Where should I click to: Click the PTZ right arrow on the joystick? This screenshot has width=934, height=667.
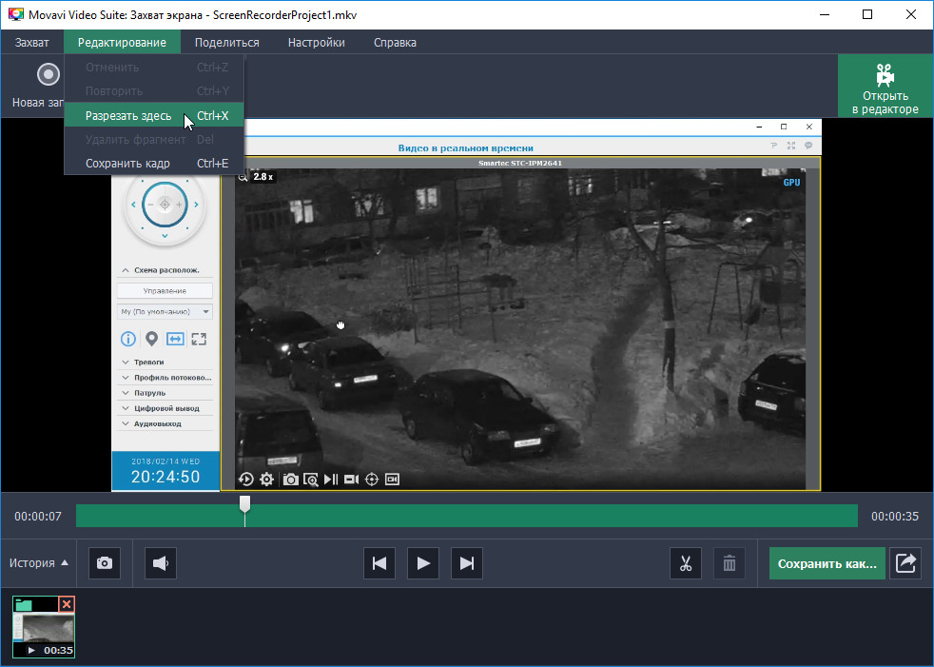[197, 205]
